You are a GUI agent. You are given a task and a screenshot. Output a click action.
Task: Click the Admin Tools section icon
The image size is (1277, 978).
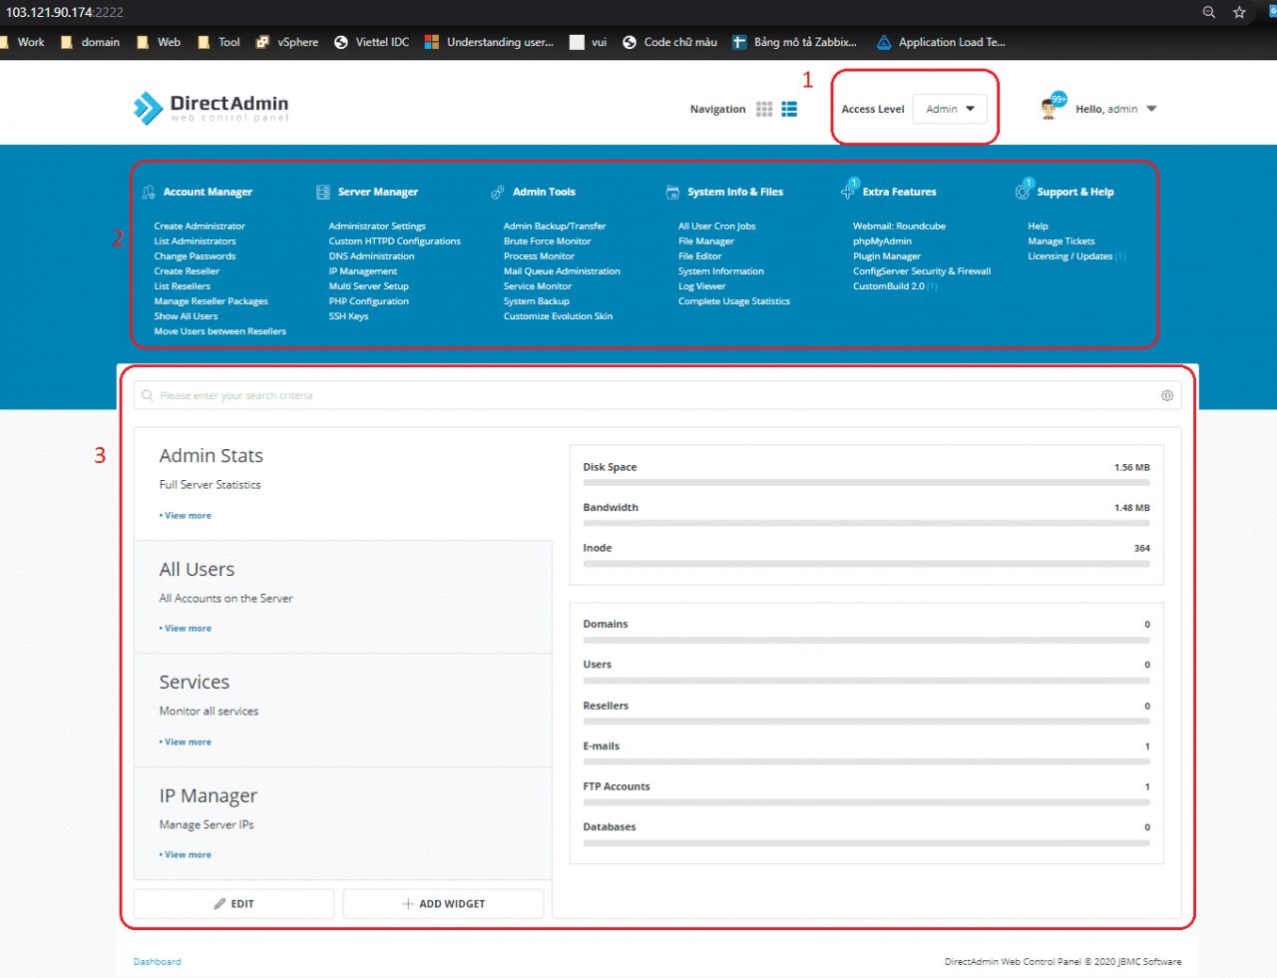[498, 192]
